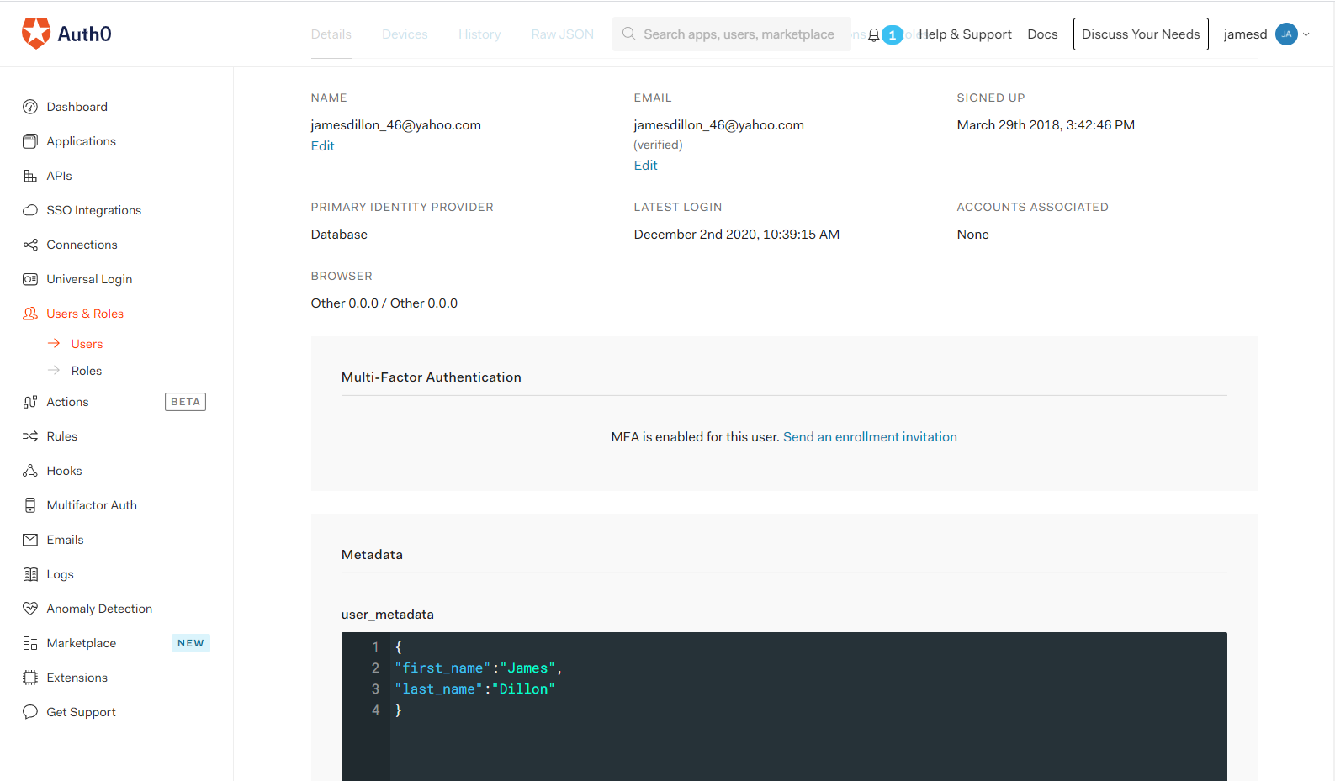Click the SSO Integrations cloud icon
The image size is (1335, 781).
pyautogui.click(x=30, y=210)
